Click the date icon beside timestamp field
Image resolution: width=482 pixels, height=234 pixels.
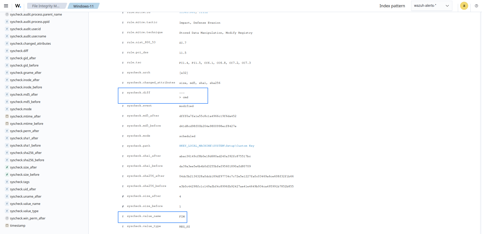(7, 225)
